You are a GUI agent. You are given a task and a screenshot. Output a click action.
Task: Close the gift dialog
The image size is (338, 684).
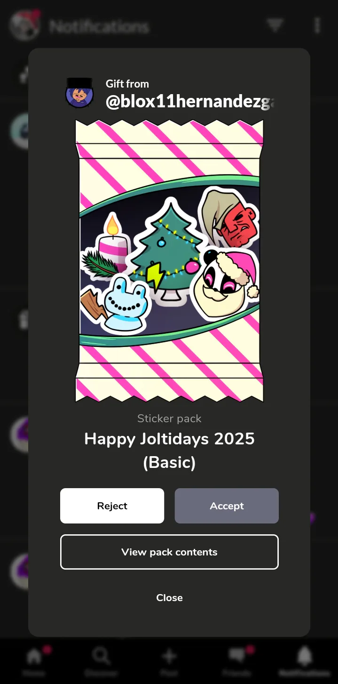[169, 597]
